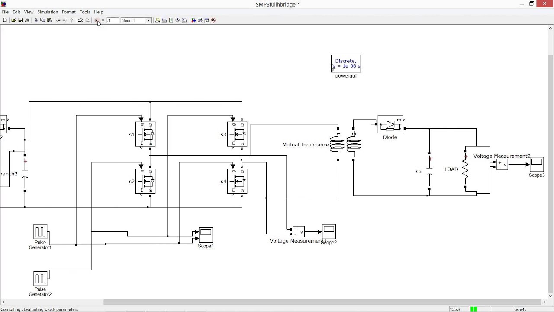Open the Simulation menu
Screen dimensions: 554x312
point(48,12)
